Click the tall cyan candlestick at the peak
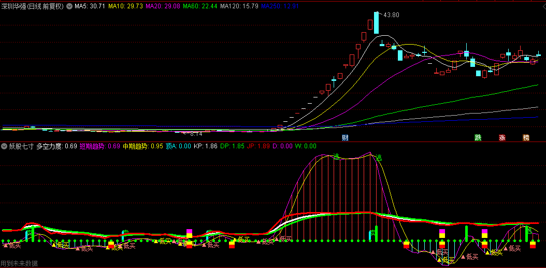 (377, 23)
